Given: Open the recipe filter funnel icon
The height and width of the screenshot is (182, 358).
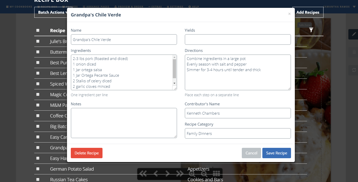Looking at the screenshot, I should 311,30.
